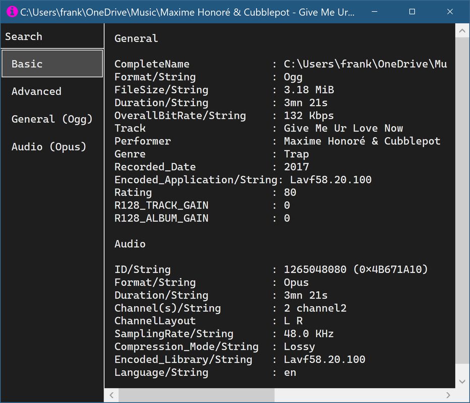
Task: Click the General Duration/String label
Action: (x=161, y=103)
